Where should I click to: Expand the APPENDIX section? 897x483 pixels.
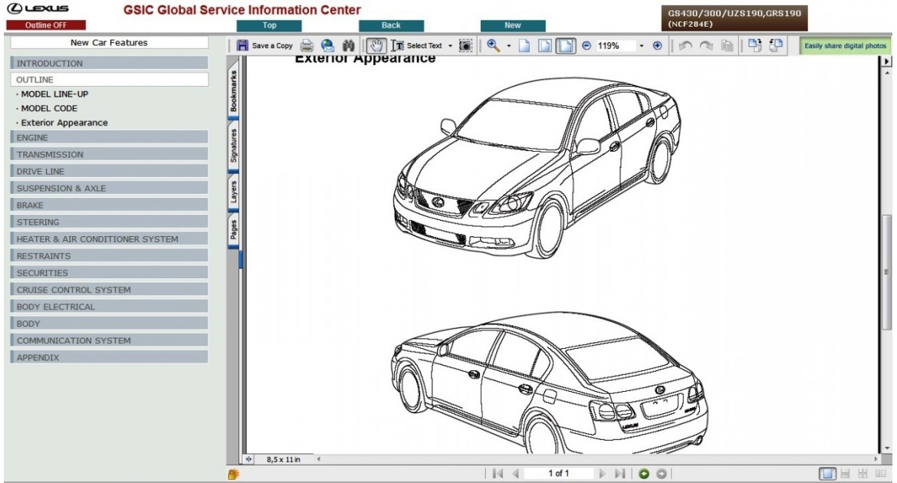pos(109,357)
